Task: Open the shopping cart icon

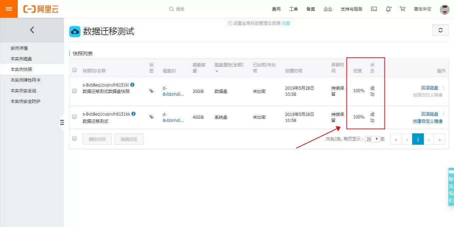Action: [x=403, y=9]
